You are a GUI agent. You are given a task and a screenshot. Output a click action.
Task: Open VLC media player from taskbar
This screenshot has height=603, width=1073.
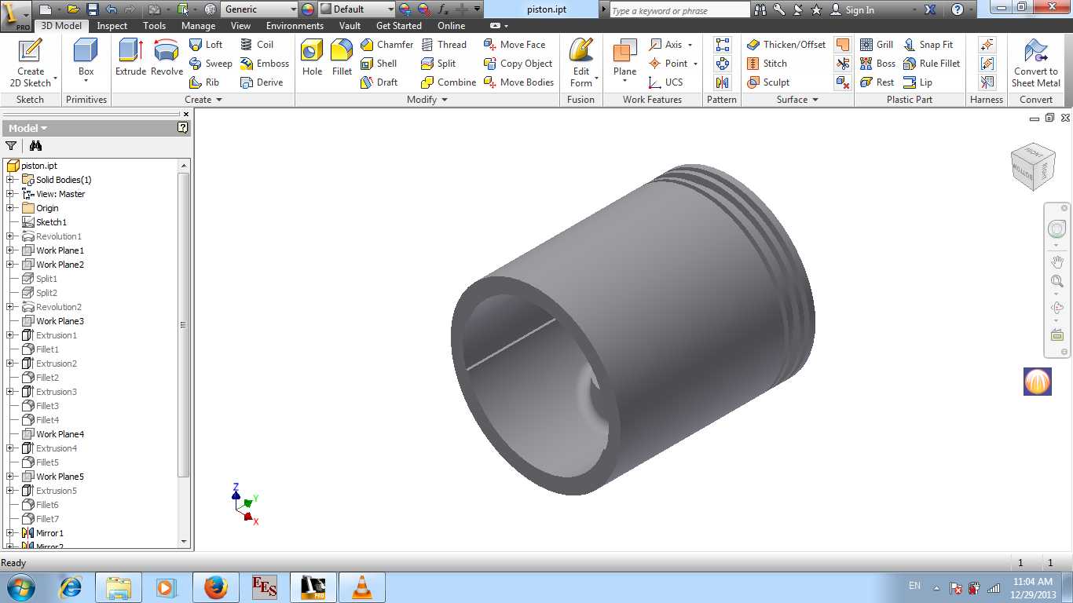click(361, 587)
